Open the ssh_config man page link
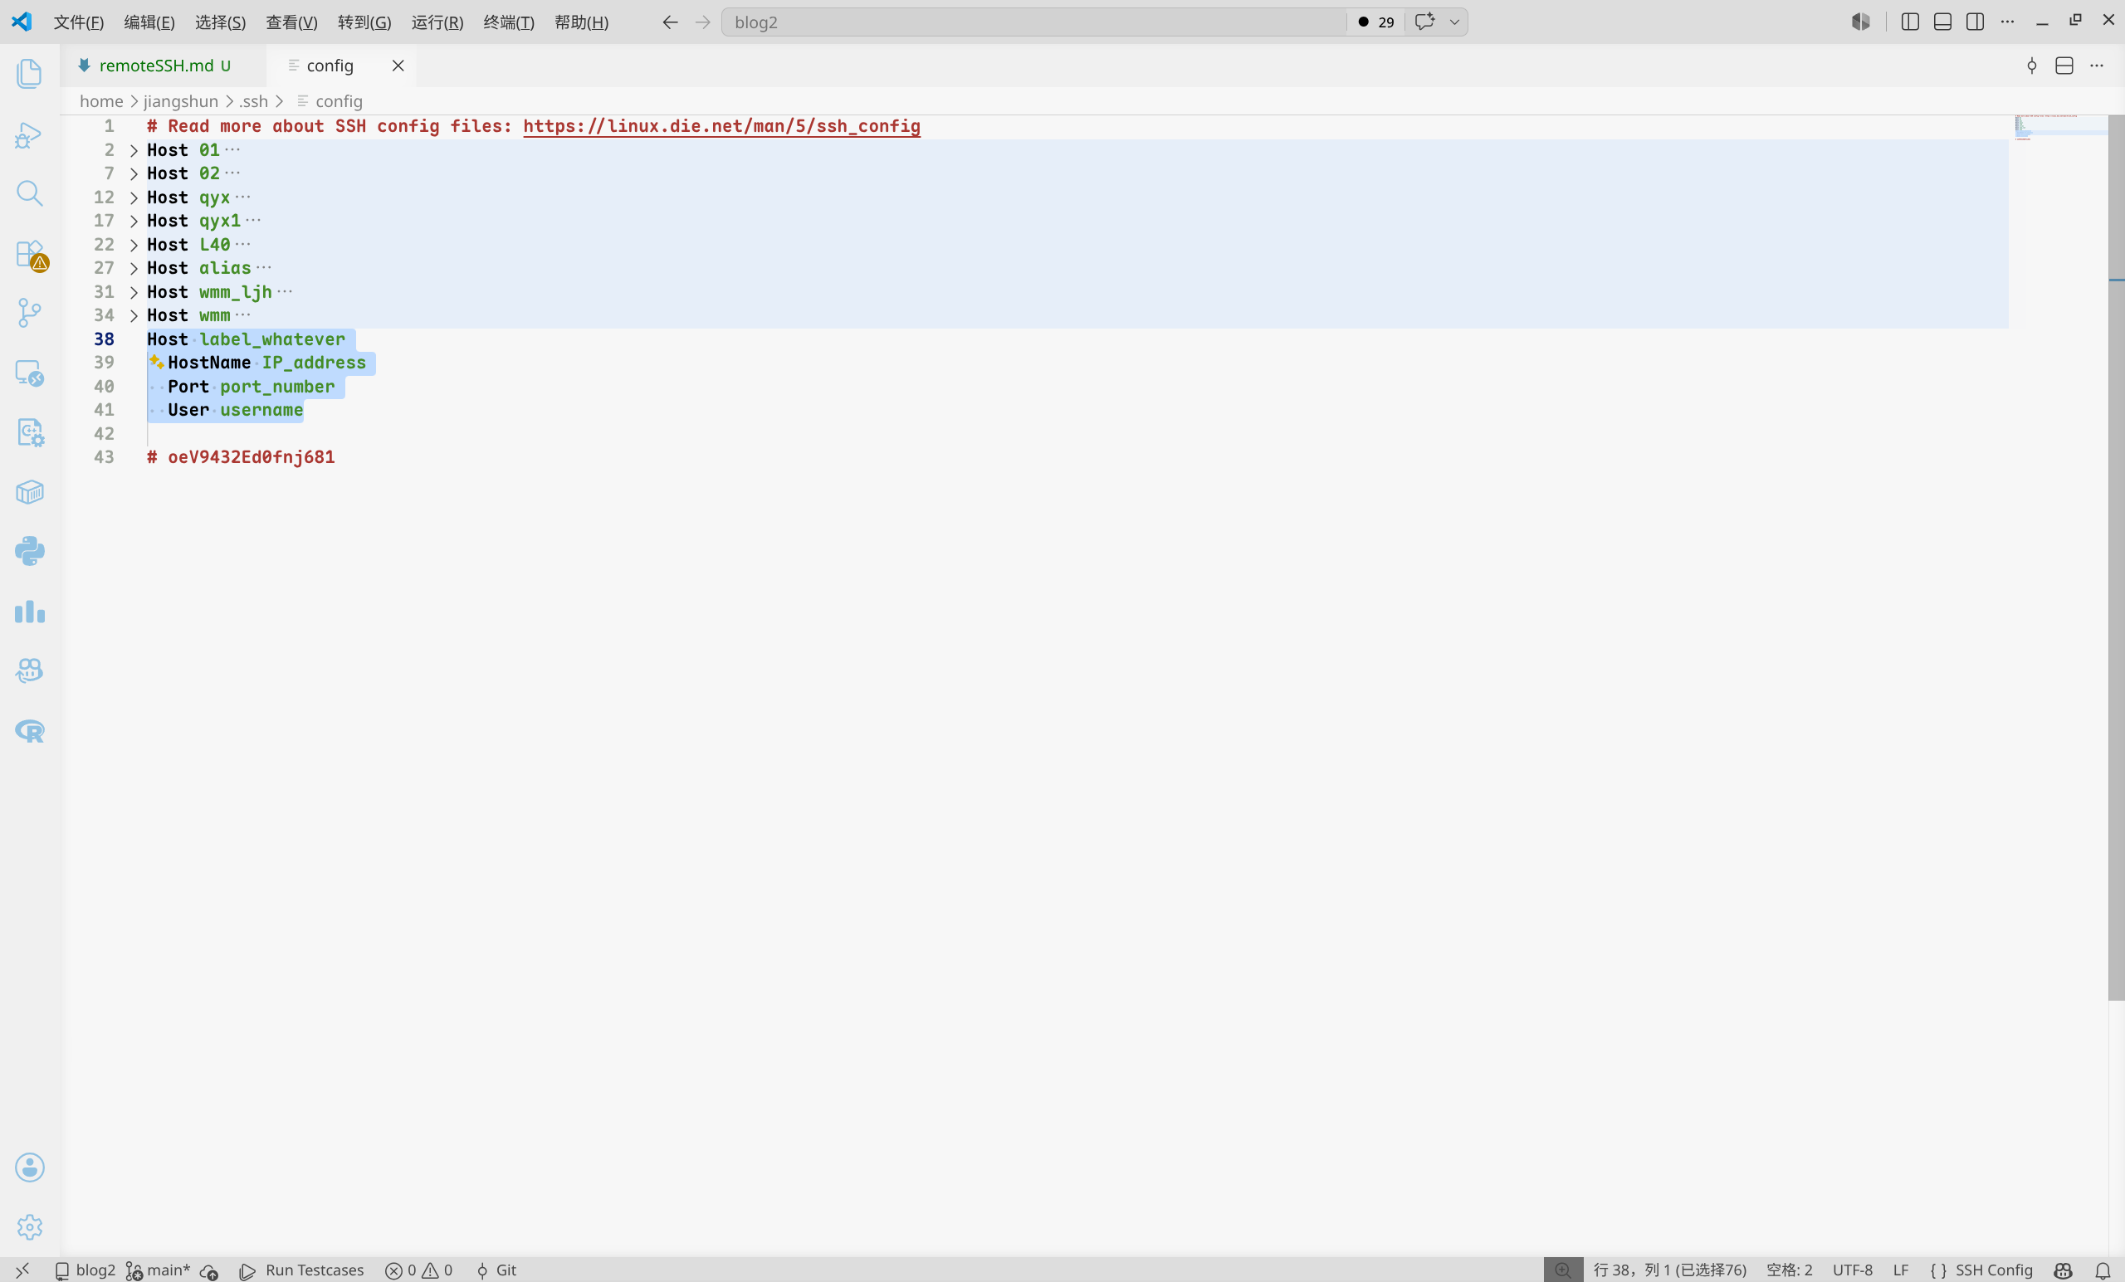 click(x=721, y=126)
